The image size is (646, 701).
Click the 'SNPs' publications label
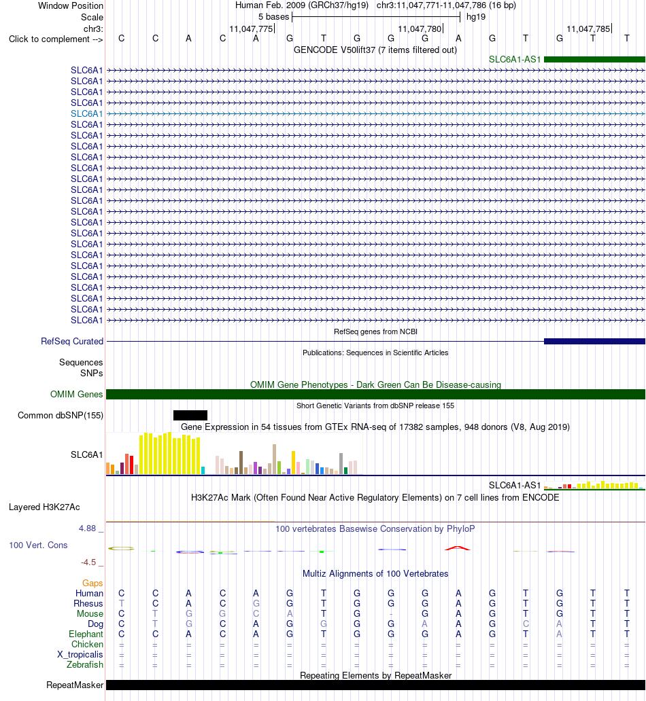click(x=92, y=374)
